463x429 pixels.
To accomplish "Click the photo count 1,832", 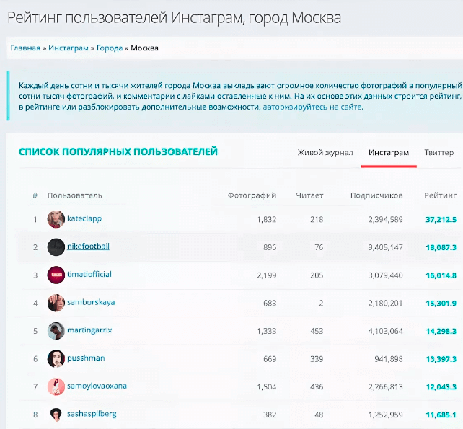I will pyautogui.click(x=267, y=220).
